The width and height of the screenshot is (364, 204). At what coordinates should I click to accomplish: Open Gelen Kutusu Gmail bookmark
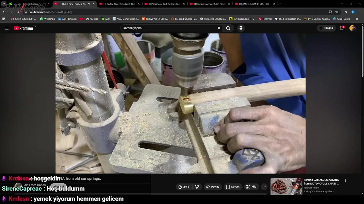(x=23, y=19)
